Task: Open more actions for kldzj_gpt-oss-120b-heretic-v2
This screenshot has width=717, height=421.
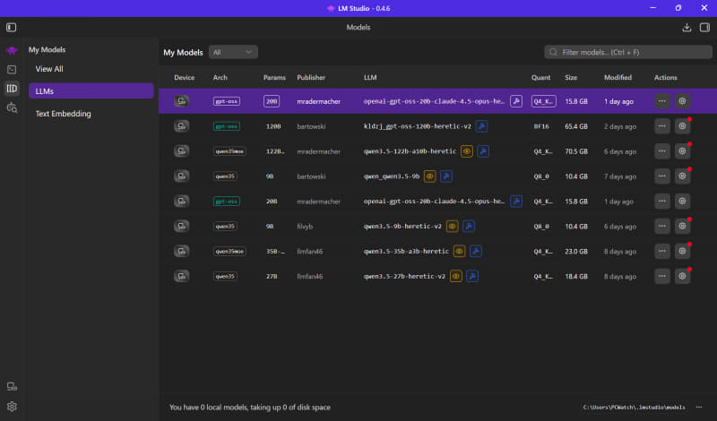Action: pos(662,126)
